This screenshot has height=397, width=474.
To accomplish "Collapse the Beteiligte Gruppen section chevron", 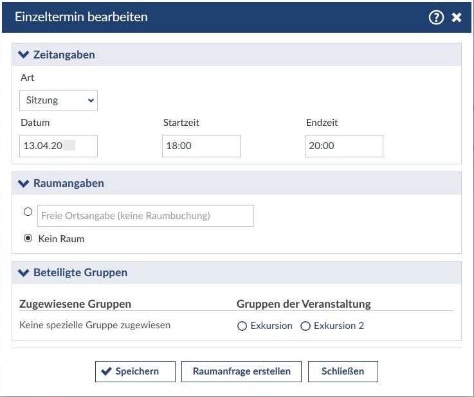I will pyautogui.click(x=24, y=272).
